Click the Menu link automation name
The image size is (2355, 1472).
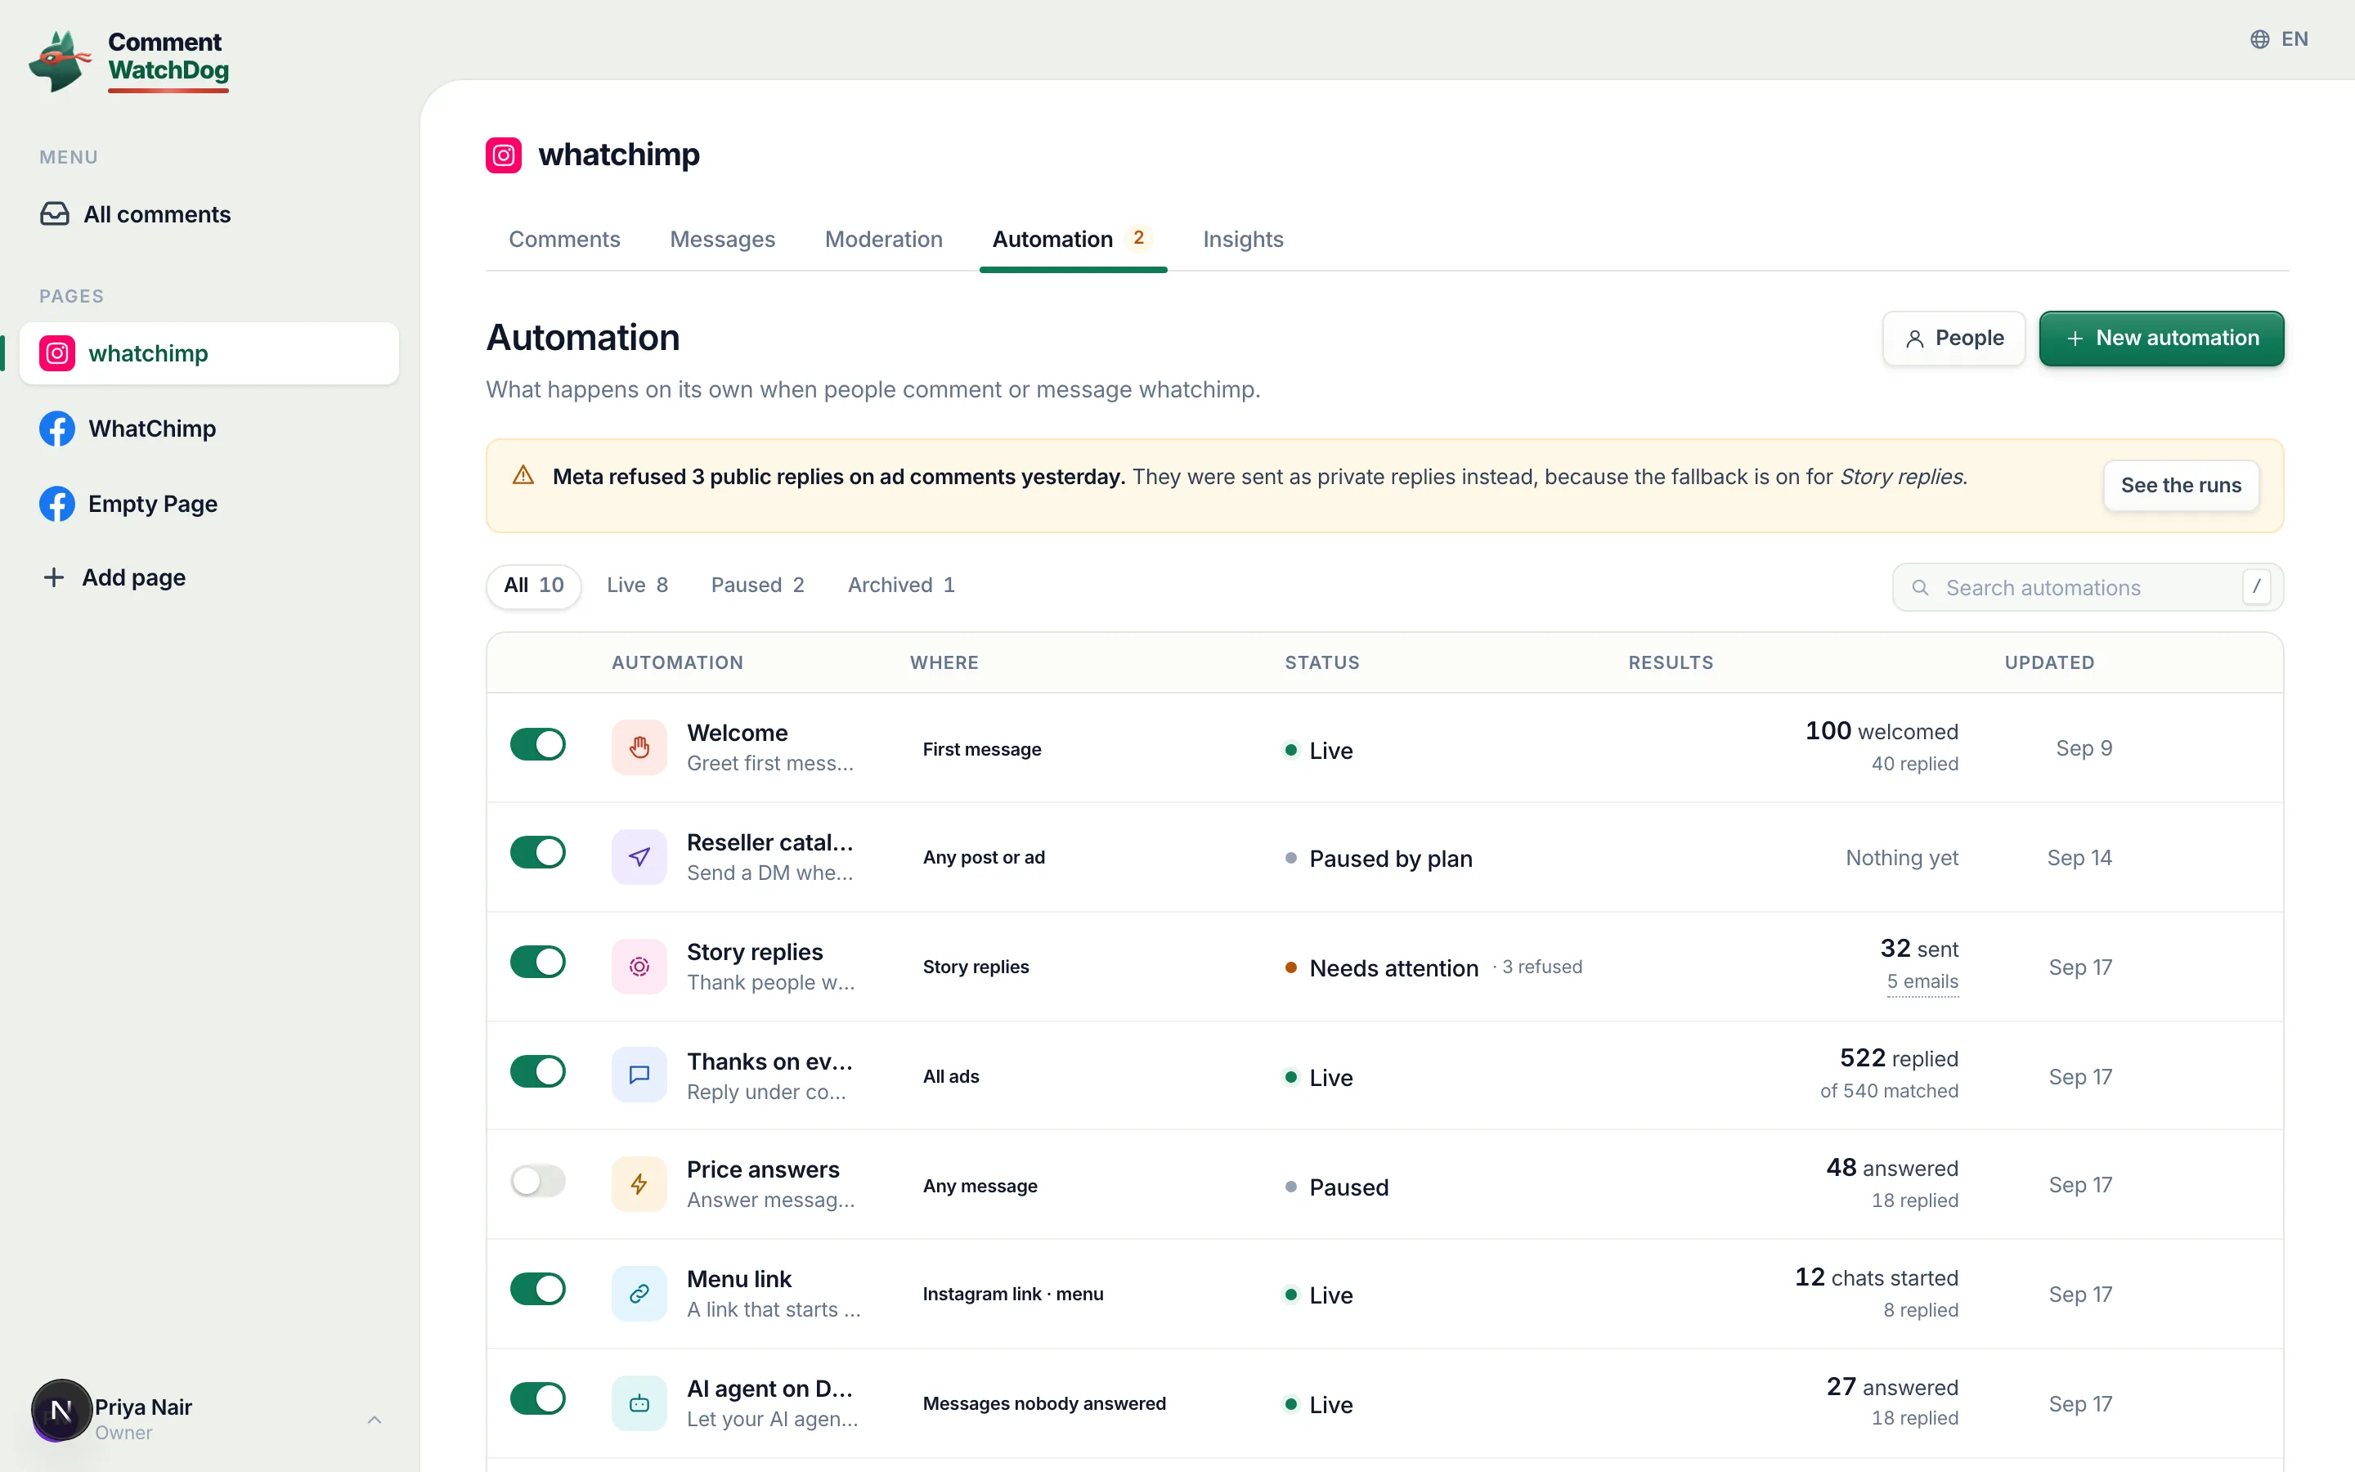(738, 1279)
